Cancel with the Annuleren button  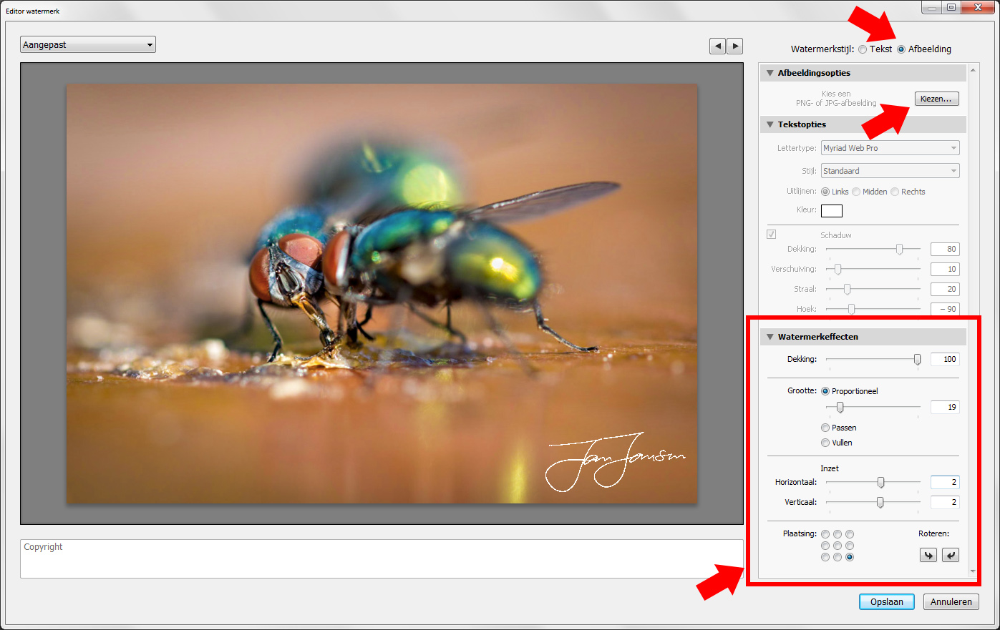[951, 602]
